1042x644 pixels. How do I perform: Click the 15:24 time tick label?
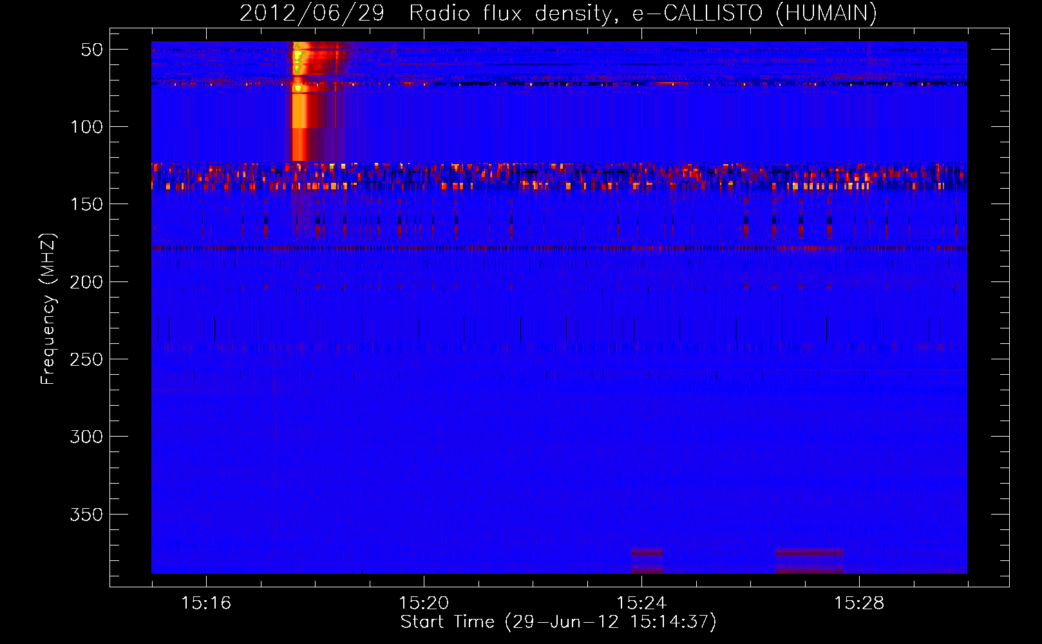(x=641, y=603)
